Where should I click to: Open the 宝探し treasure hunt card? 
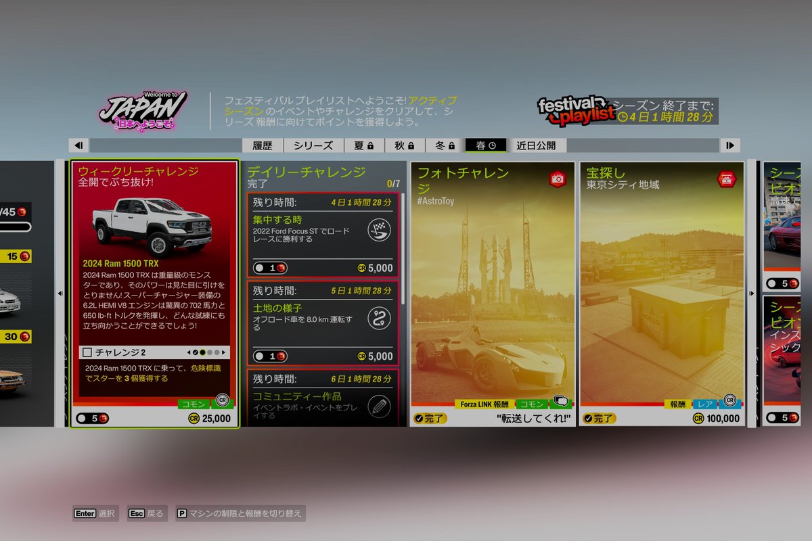click(x=662, y=293)
